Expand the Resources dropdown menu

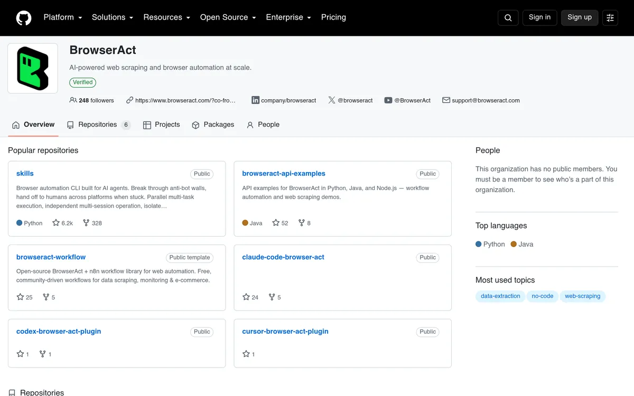(x=166, y=17)
